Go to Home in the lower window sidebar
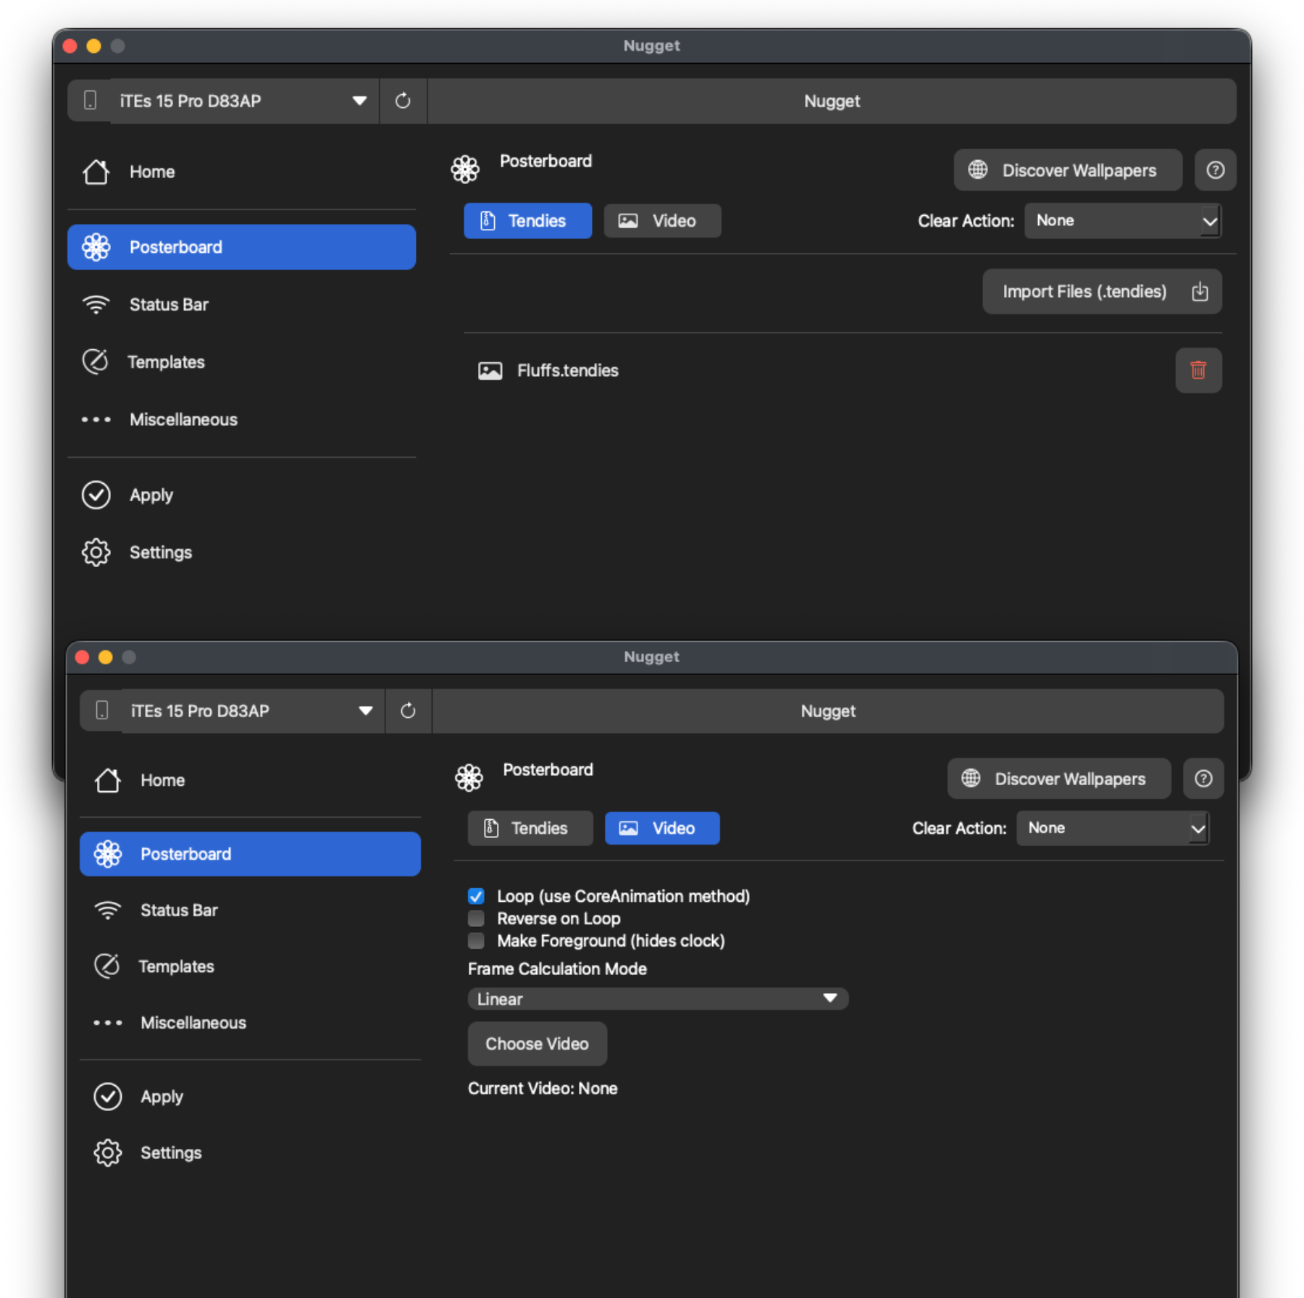The image size is (1304, 1298). click(162, 780)
